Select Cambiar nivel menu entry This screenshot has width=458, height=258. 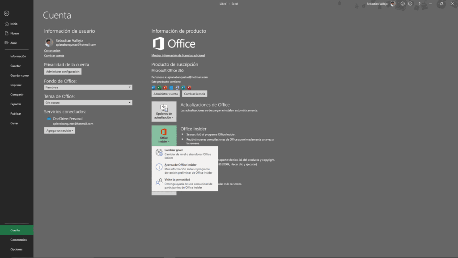click(185, 154)
